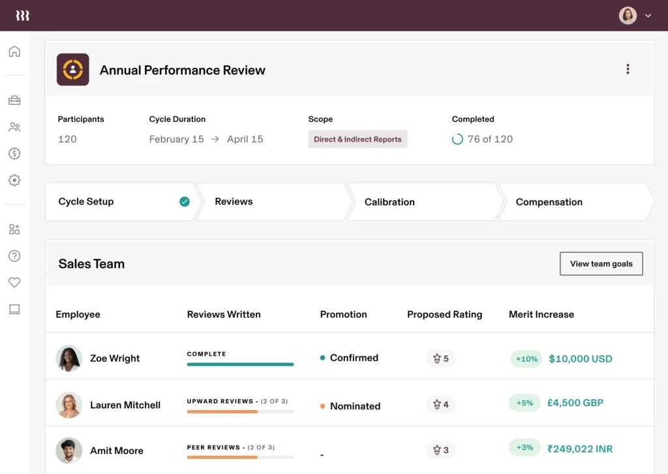Open the Home icon in the sidebar
Viewport: 668px width, 474px height.
click(x=14, y=51)
